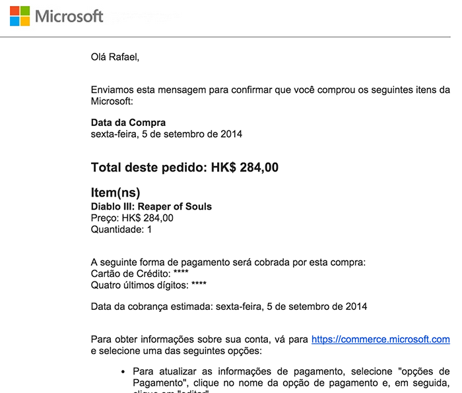Click the bullet point before "Para atualizar"
Image resolution: width=462 pixels, height=393 pixels.
[123, 371]
